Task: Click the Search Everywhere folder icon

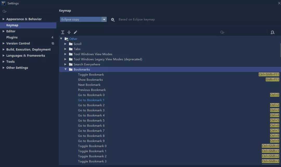Action: (x=71, y=65)
